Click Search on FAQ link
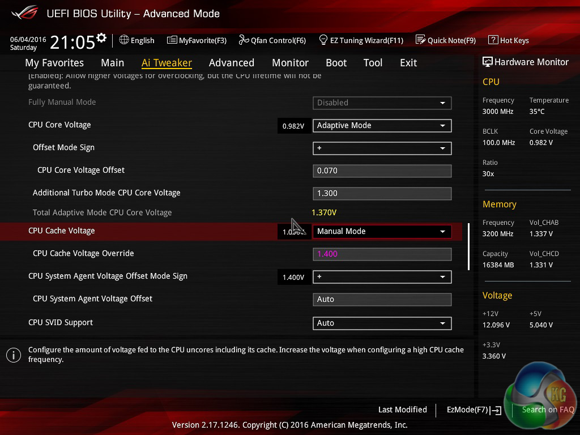 click(x=548, y=410)
